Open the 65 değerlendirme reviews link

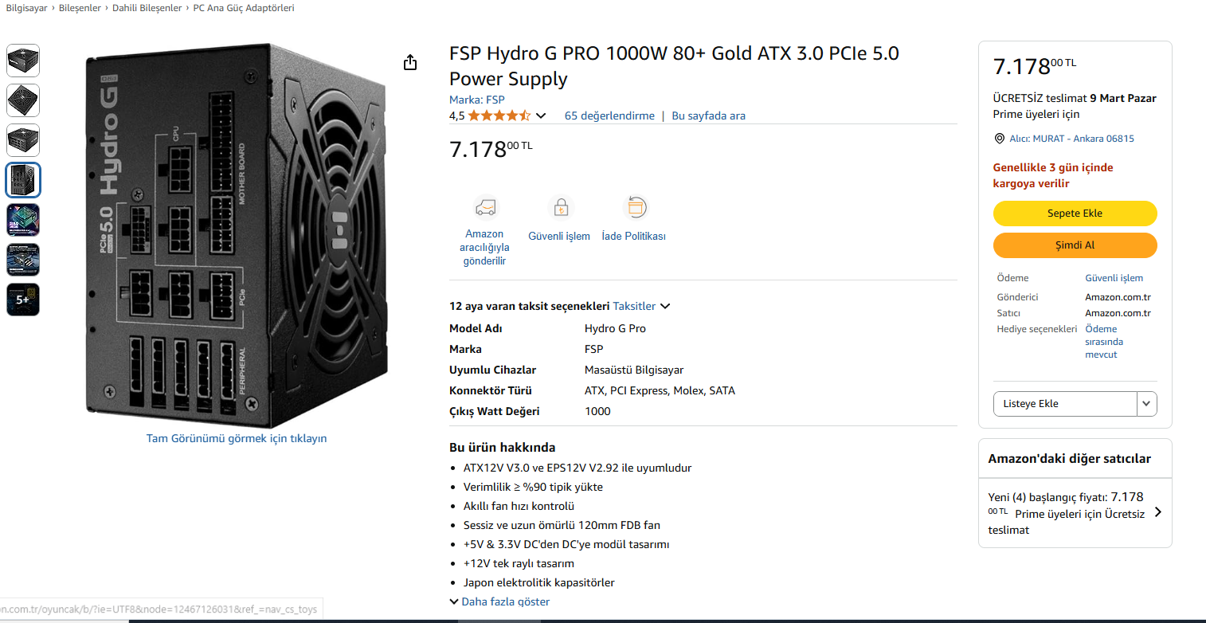[x=609, y=116]
